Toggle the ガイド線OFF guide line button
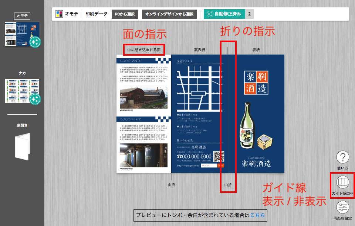This screenshot has width=355, height=226. point(342,183)
